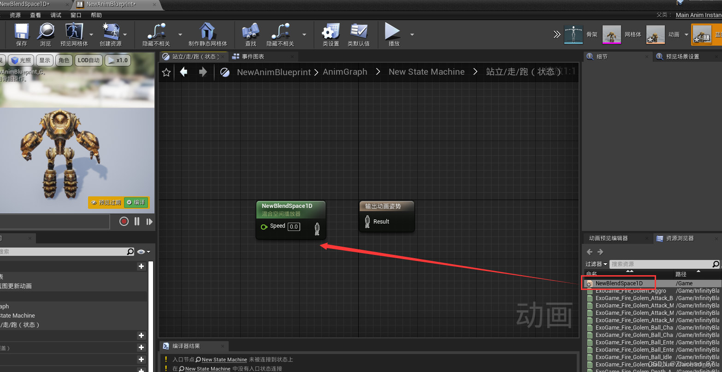Open 类设置 class settings icon
Screen dimensions: 722x372
pos(331,31)
